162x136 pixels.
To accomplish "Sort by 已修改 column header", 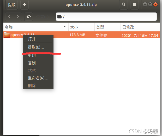I will 140,27.
